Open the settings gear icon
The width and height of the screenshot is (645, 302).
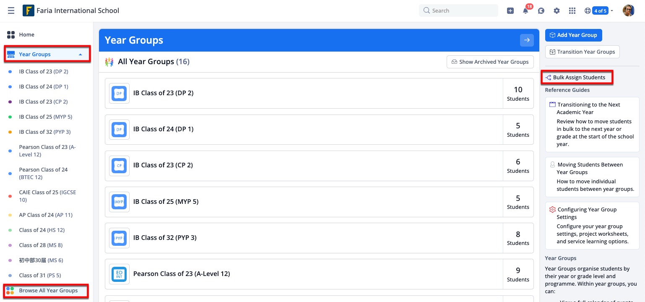pyautogui.click(x=557, y=11)
